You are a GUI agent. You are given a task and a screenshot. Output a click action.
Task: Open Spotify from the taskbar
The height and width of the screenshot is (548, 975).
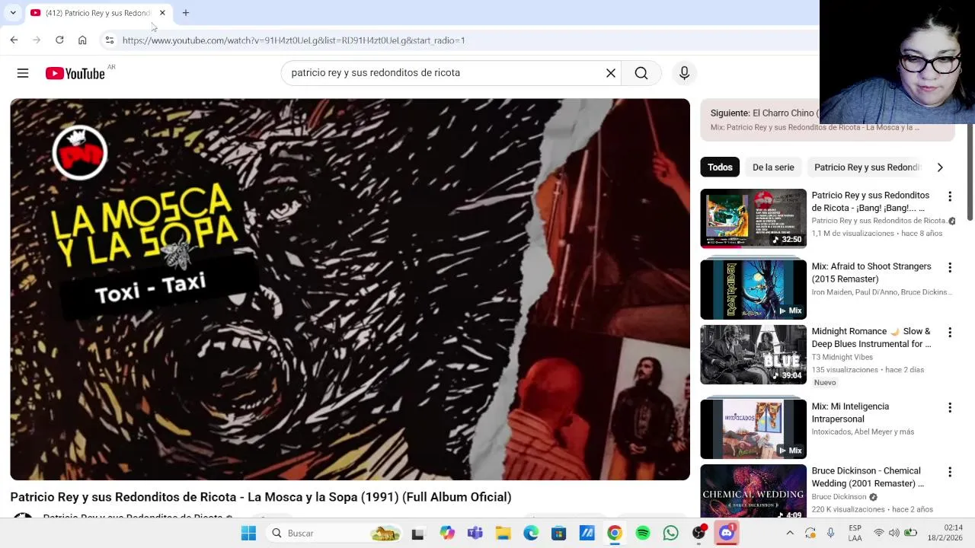642,533
